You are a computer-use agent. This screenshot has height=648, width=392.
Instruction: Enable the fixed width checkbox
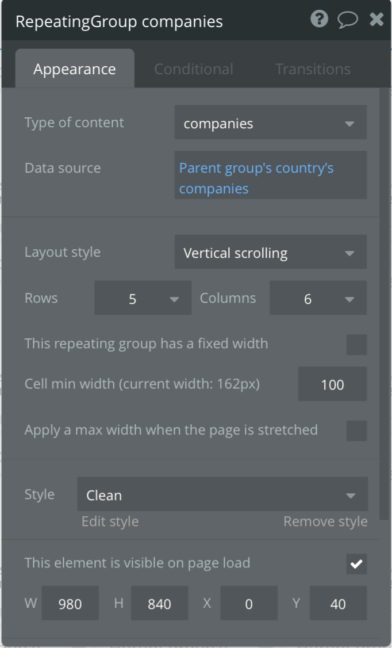pos(356,345)
